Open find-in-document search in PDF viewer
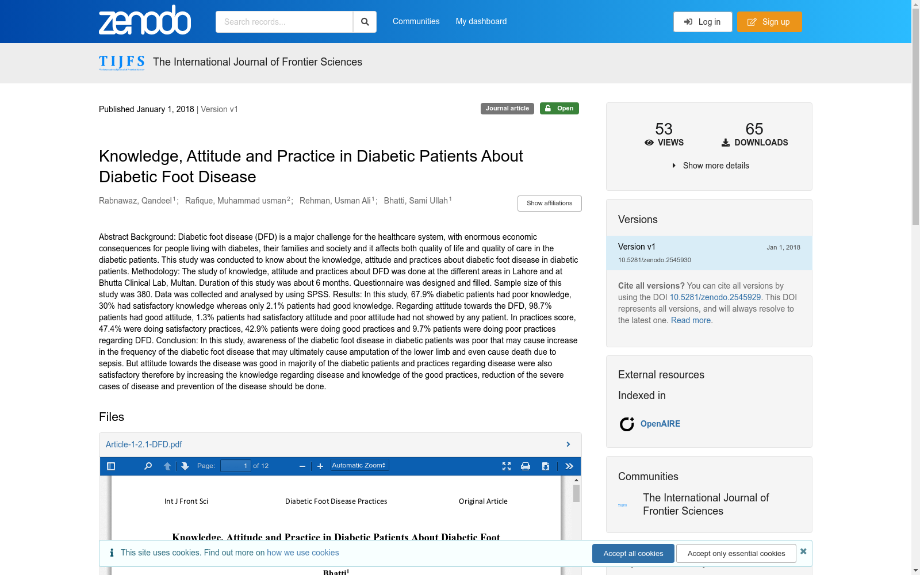Image resolution: width=920 pixels, height=575 pixels. click(148, 466)
